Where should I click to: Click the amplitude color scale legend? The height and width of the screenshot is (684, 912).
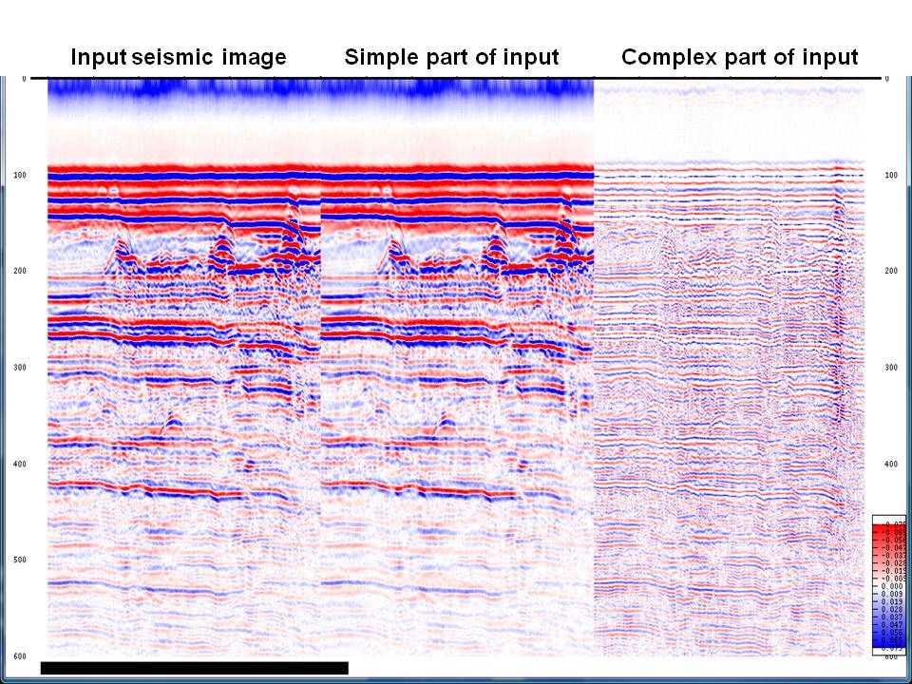click(889, 585)
